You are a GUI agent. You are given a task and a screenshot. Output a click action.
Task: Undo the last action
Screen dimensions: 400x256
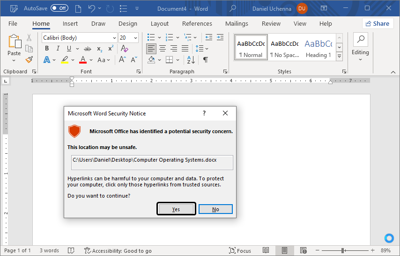92,9
